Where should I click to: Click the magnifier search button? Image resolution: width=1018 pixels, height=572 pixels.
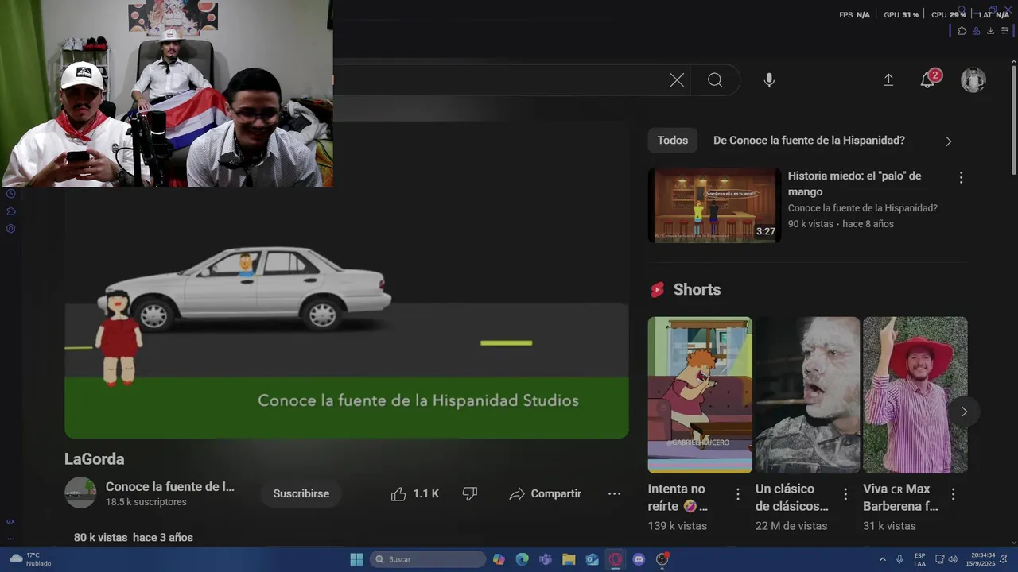(715, 80)
